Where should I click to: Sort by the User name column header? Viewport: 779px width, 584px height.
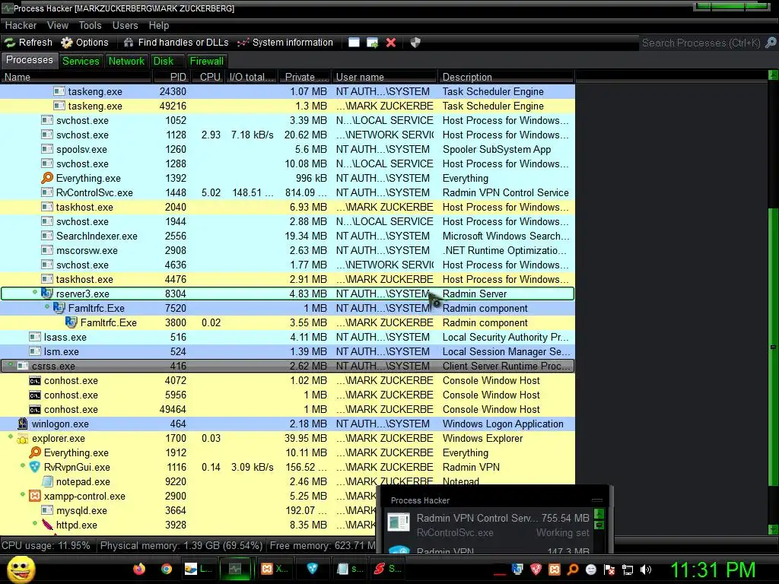[383, 77]
